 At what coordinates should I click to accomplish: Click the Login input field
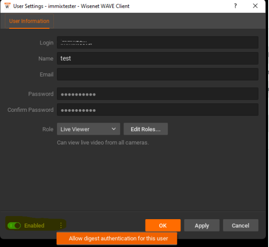(x=158, y=42)
